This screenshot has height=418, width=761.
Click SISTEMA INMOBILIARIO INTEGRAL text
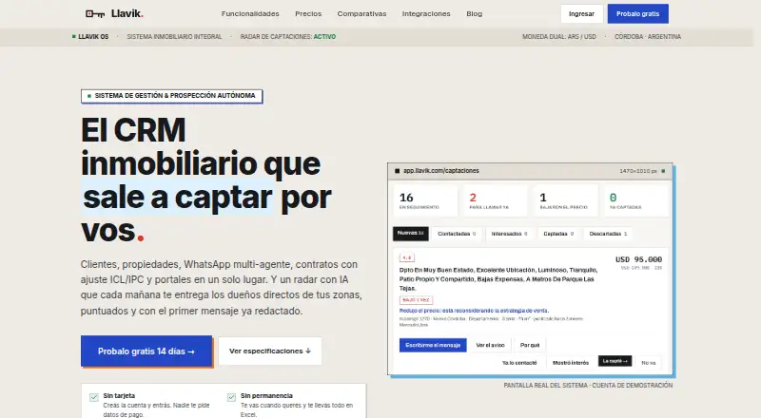[x=174, y=37]
